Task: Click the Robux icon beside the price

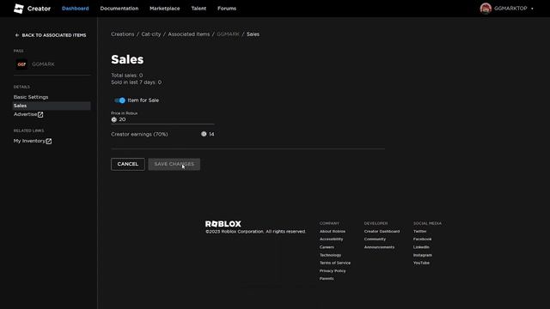Action: click(114, 119)
